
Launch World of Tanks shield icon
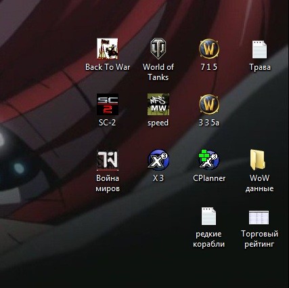pos(158,49)
